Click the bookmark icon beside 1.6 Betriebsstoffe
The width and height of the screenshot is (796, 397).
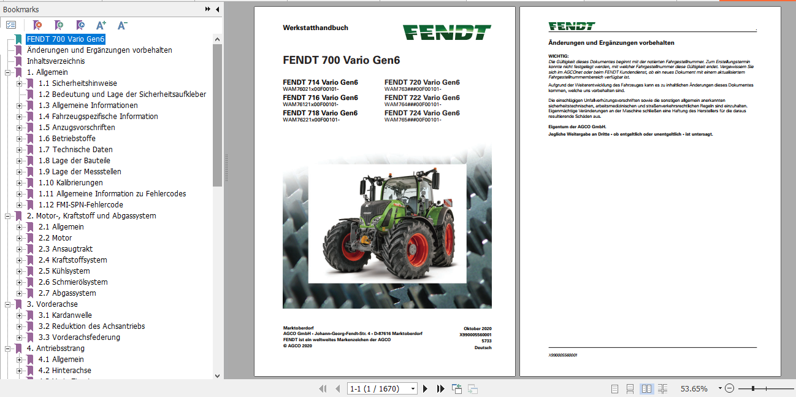point(30,139)
